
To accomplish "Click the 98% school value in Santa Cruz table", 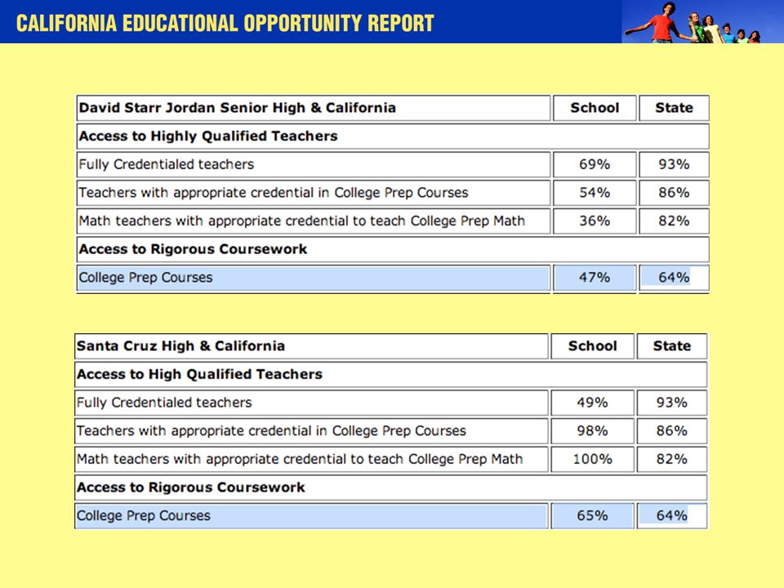I will point(593,431).
